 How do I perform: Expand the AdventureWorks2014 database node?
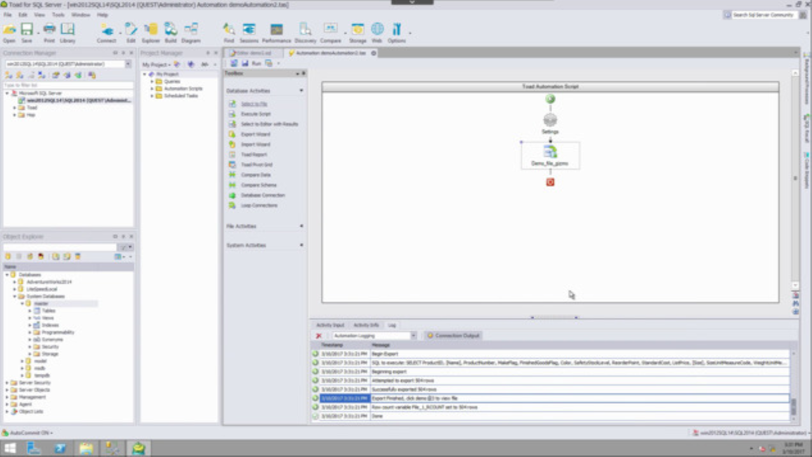14,282
